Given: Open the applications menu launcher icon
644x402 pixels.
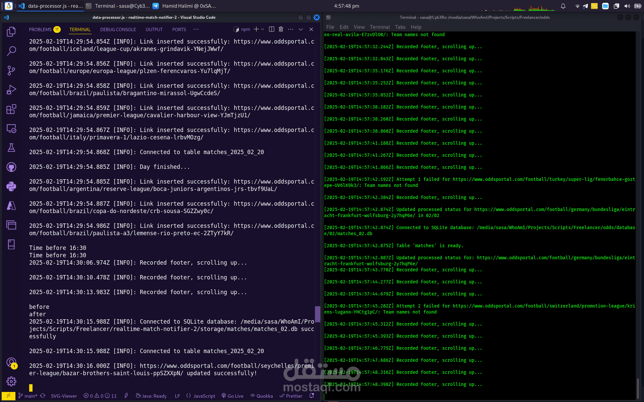Looking at the screenshot, I should coord(9,6).
